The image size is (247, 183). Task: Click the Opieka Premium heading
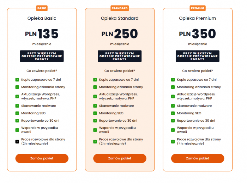[x=198, y=18]
